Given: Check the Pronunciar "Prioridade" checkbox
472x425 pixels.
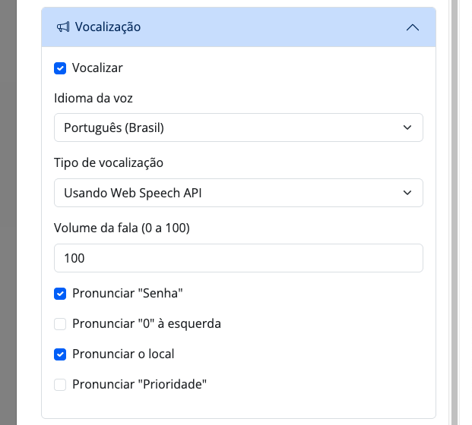Looking at the screenshot, I should pyautogui.click(x=61, y=385).
